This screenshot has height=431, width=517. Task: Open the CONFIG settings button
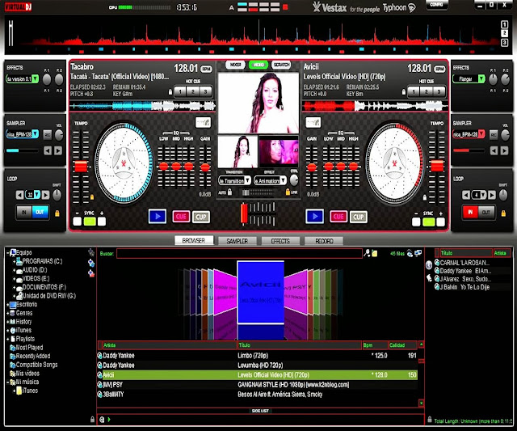point(436,5)
